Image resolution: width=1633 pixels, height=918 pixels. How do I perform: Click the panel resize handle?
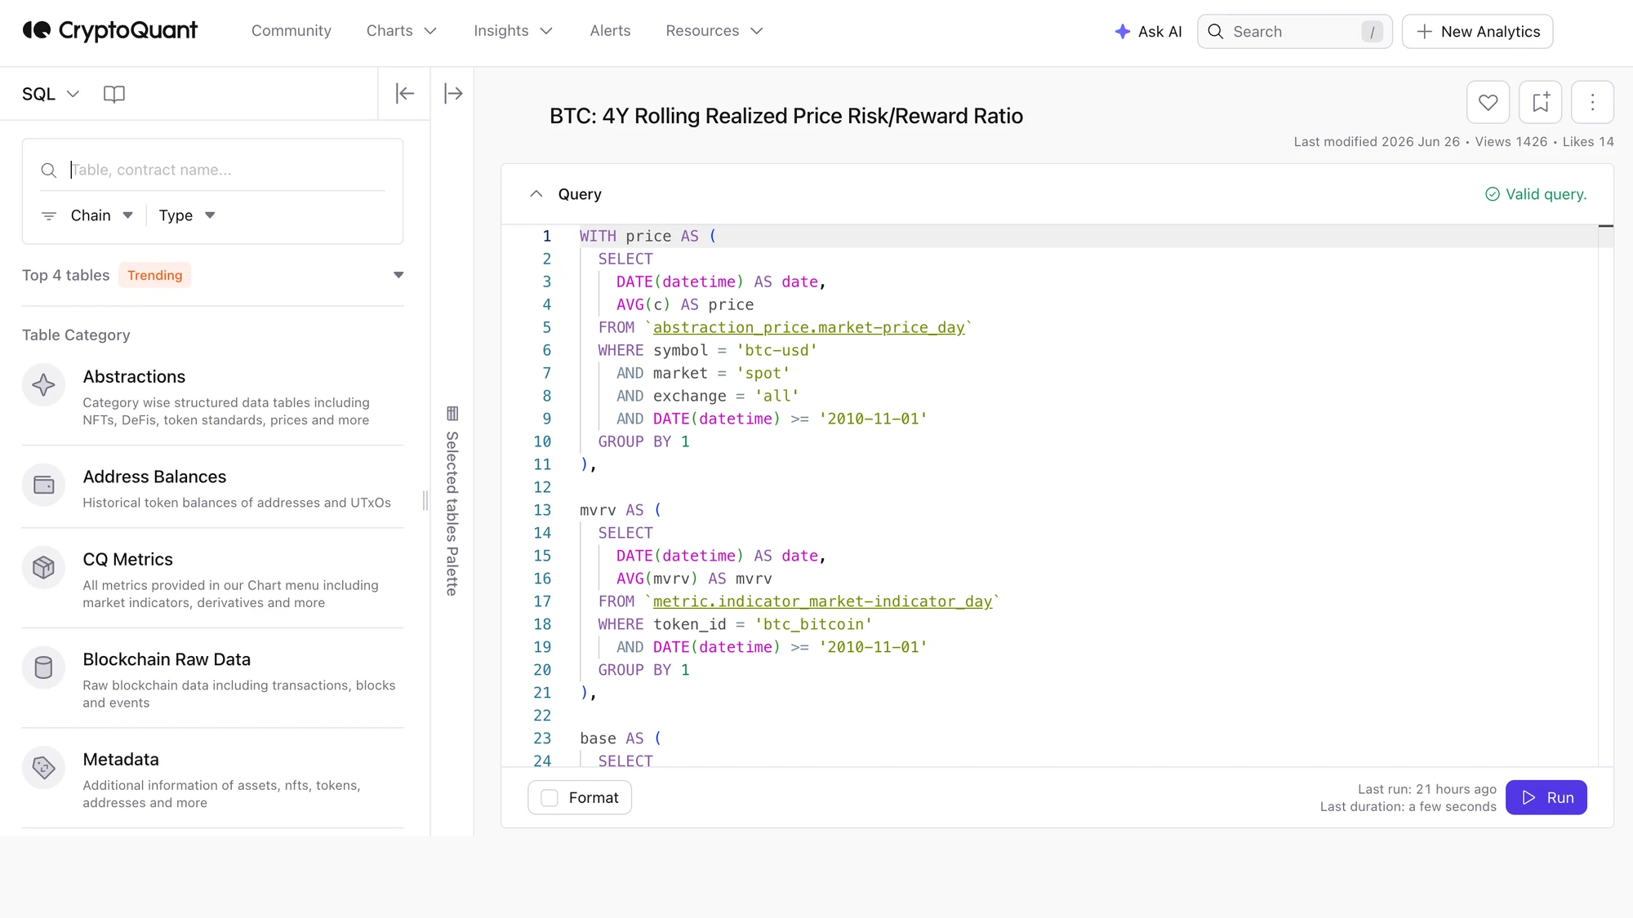(425, 500)
